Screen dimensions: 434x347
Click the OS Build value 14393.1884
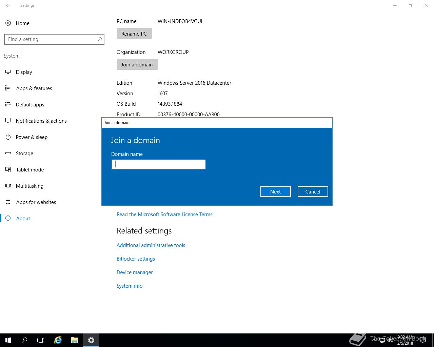pyautogui.click(x=170, y=104)
